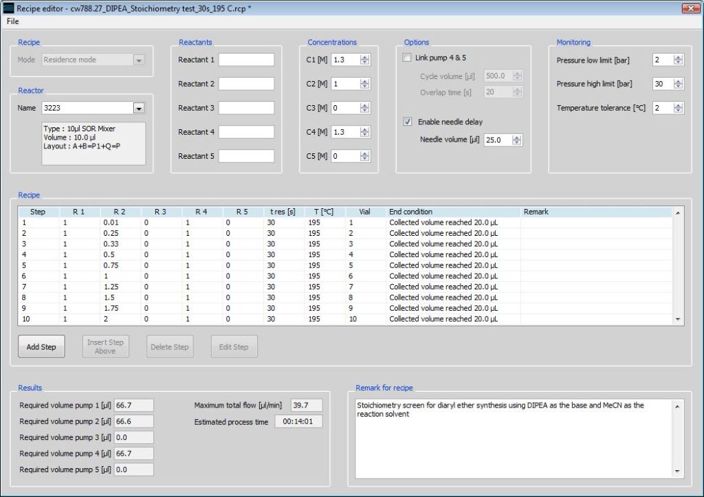Click into the Remark for recipe textbox
Image resolution: width=704 pixels, height=497 pixels.
click(512, 438)
